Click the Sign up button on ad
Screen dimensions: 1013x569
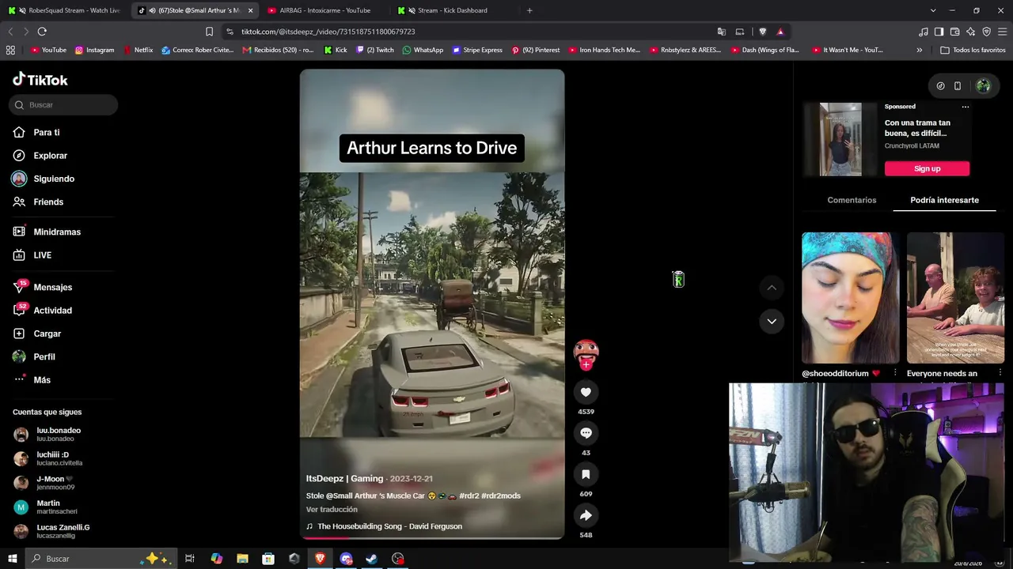point(927,168)
